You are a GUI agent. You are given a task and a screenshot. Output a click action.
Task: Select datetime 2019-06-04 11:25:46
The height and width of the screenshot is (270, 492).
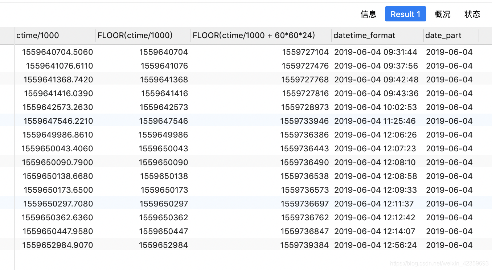coord(375,121)
